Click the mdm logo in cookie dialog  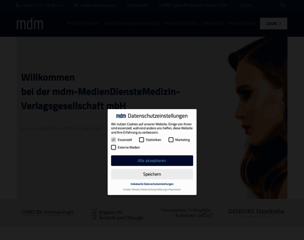[121, 116]
